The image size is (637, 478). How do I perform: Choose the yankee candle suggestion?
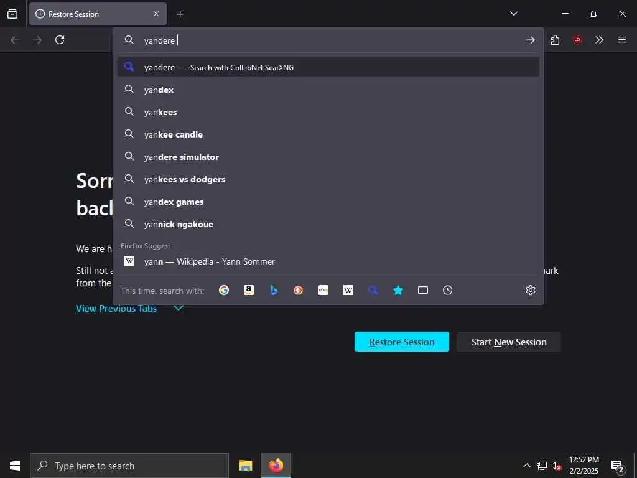328,134
